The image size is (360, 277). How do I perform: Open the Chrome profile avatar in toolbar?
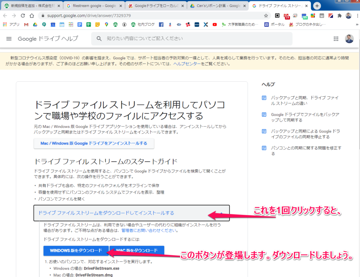348,15
